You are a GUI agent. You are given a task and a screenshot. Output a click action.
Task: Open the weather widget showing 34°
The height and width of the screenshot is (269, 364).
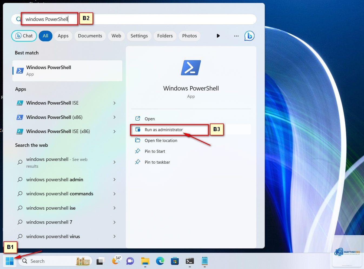click(x=116, y=261)
